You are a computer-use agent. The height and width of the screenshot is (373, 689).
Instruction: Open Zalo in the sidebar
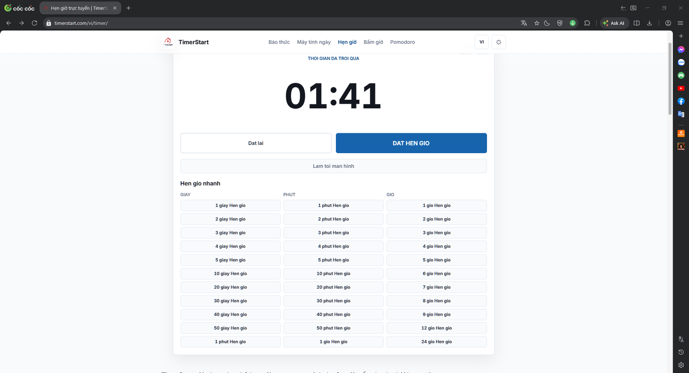[681, 62]
